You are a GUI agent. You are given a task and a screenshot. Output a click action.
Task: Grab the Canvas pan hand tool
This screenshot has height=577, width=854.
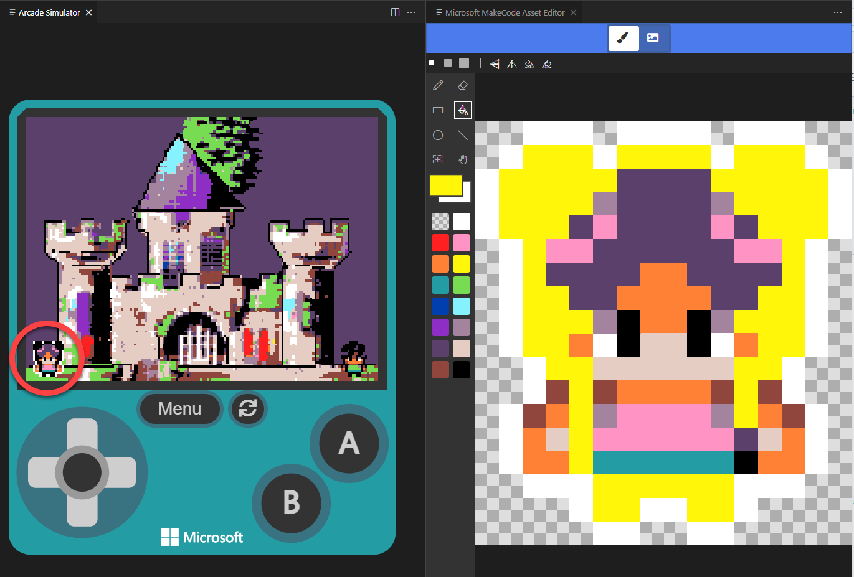click(463, 159)
